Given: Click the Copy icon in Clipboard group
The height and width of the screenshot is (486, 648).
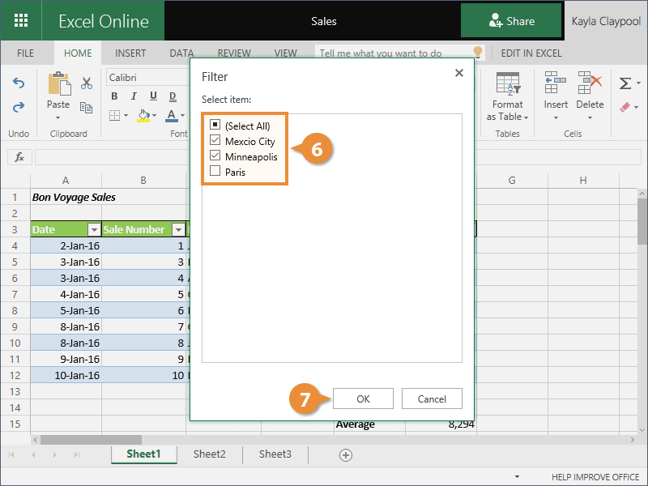Looking at the screenshot, I should click(87, 107).
